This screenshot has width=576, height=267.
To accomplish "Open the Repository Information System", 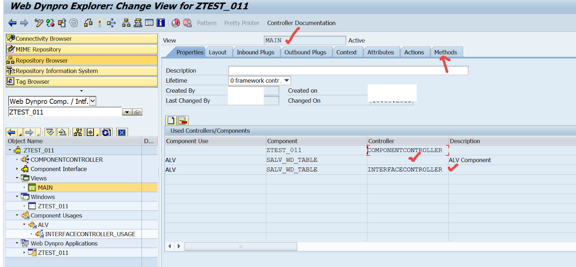I will point(82,71).
